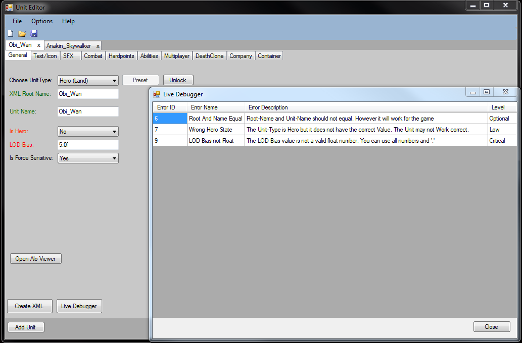
Task: Minimize the Live Debugger window
Action: coord(472,92)
